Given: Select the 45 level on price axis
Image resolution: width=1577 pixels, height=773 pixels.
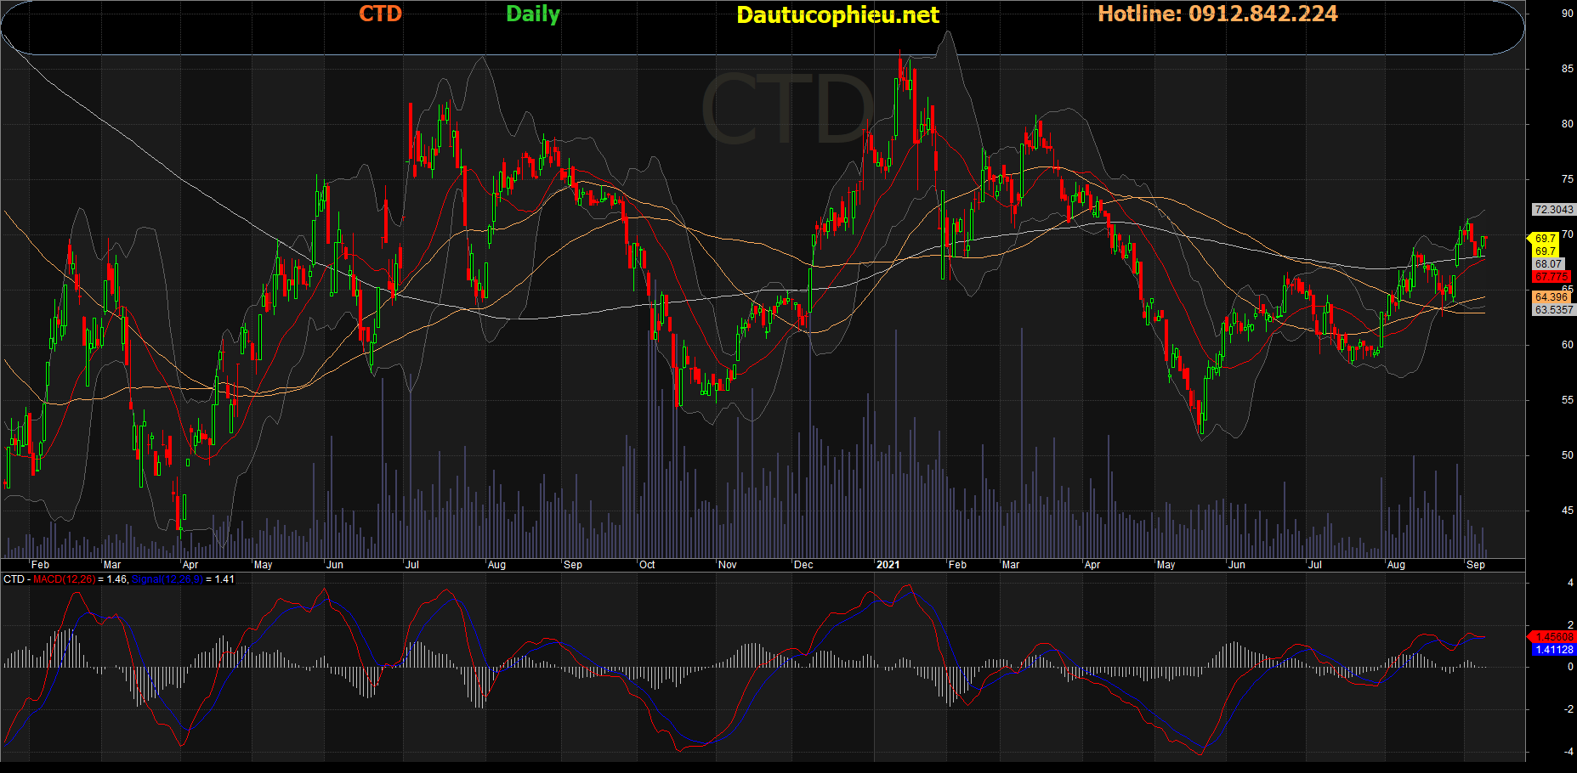Looking at the screenshot, I should click(x=1567, y=511).
